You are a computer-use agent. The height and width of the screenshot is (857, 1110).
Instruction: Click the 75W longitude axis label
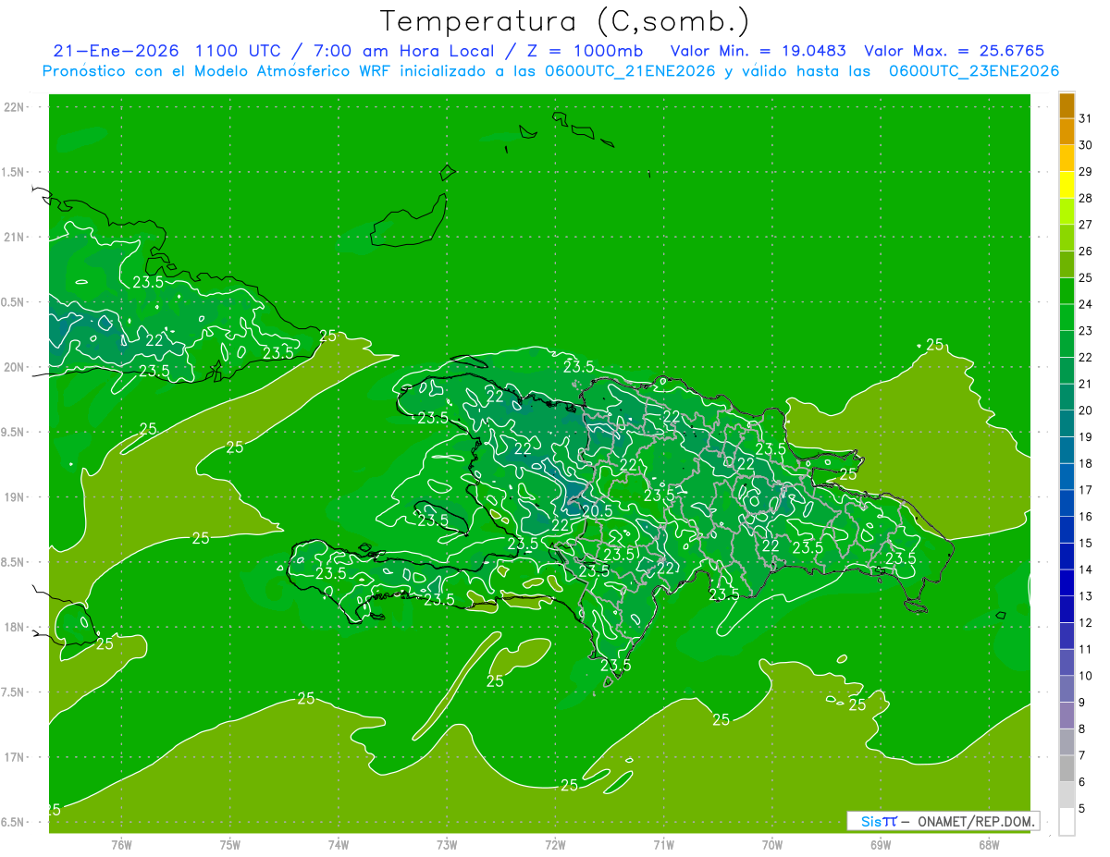click(x=230, y=844)
